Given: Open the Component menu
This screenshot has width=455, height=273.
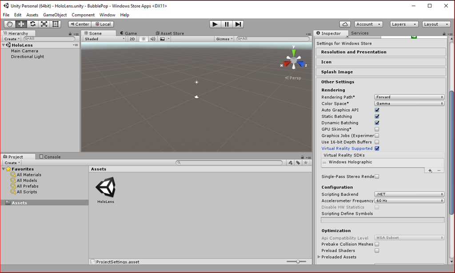Looking at the screenshot, I should click(x=83, y=15).
